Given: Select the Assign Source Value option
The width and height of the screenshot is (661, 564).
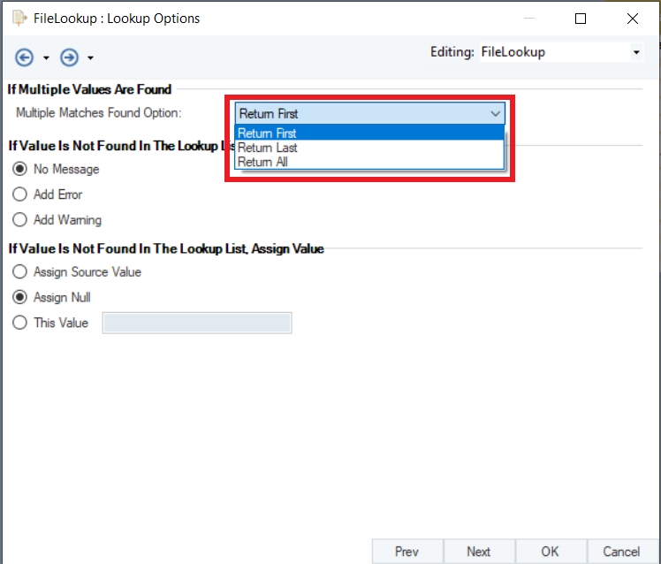Looking at the screenshot, I should click(x=20, y=272).
